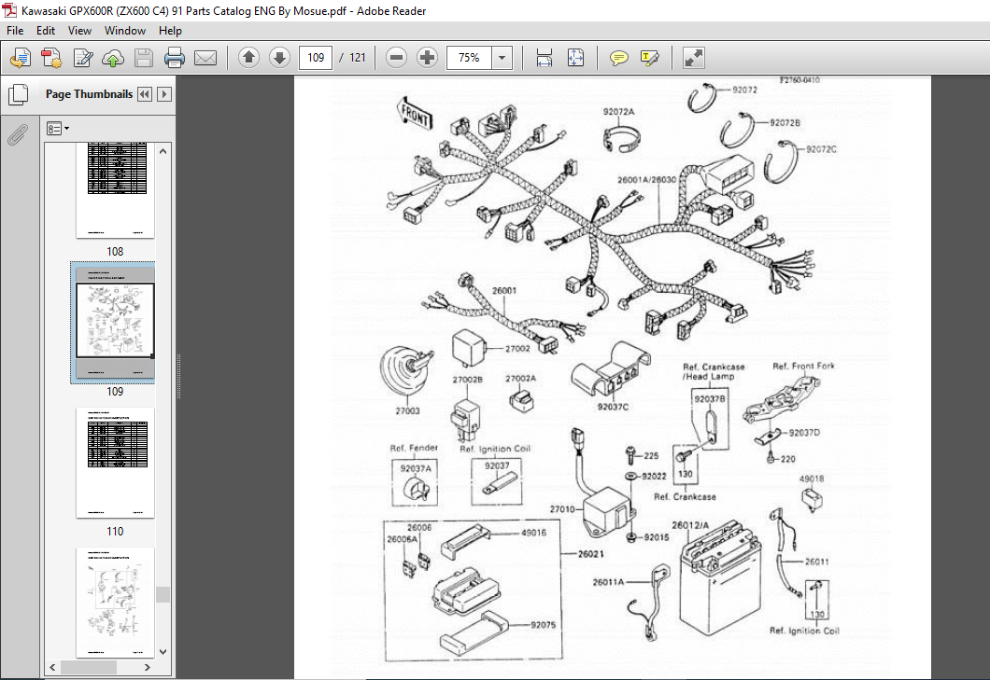Image resolution: width=990 pixels, height=680 pixels.
Task: Click thumbnails scrollbar up arrow
Action: [x=163, y=151]
